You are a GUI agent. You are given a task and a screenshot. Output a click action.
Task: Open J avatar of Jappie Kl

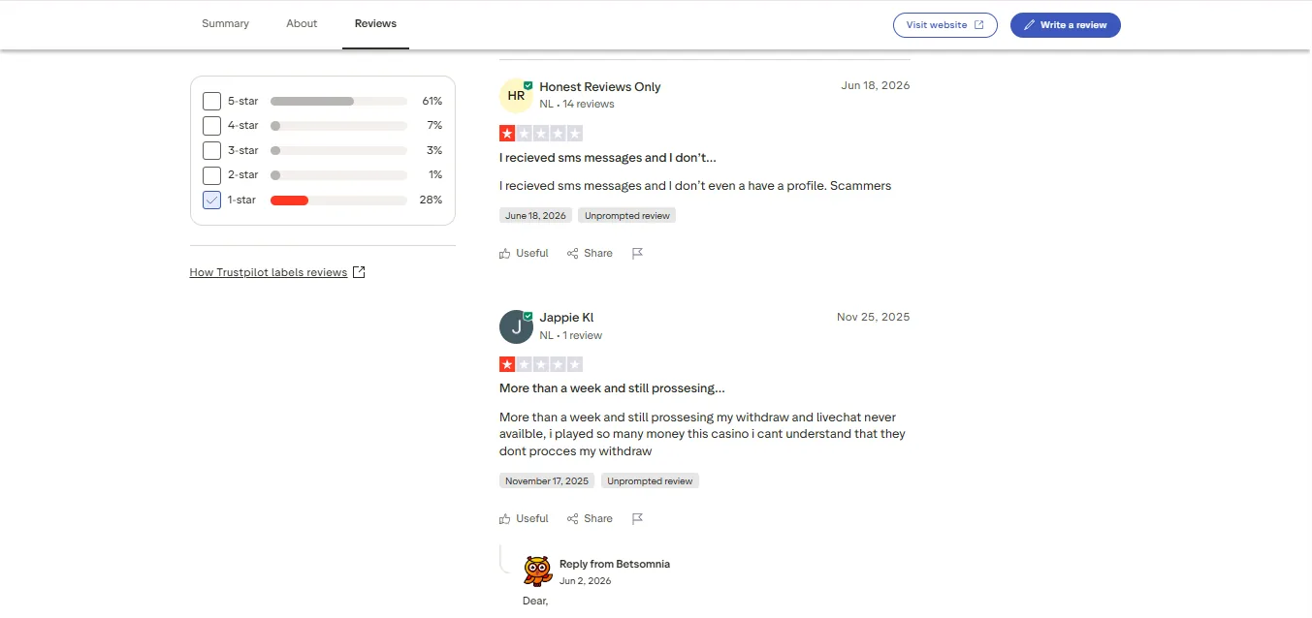click(516, 326)
